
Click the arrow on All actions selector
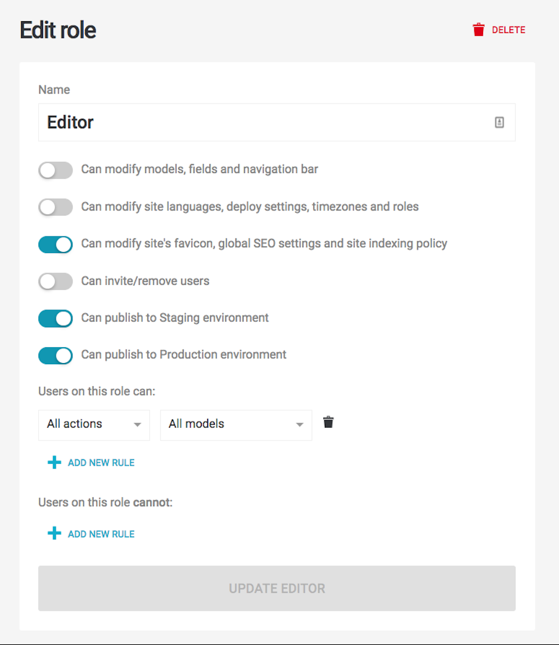137,424
